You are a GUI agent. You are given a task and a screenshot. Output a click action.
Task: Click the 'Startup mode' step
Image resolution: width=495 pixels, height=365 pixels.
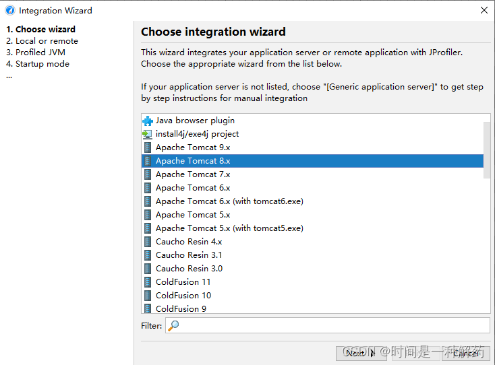(38, 64)
